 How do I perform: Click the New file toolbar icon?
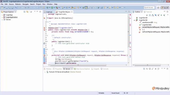point(2,8)
